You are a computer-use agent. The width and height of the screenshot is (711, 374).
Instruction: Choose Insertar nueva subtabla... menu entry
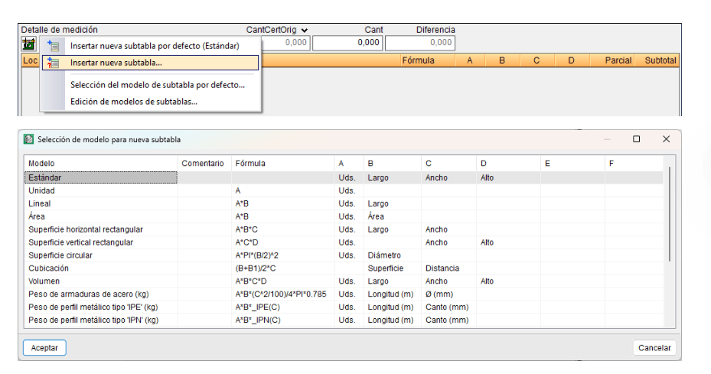(x=150, y=63)
